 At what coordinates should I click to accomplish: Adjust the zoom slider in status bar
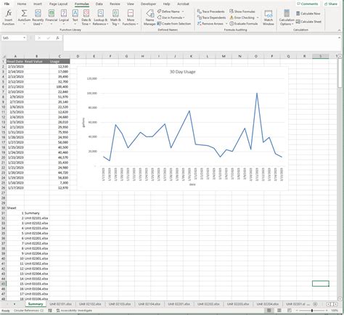click(312, 311)
